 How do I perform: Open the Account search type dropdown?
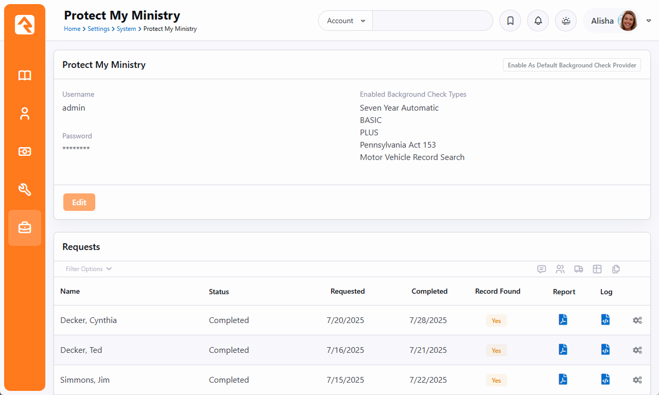point(346,21)
